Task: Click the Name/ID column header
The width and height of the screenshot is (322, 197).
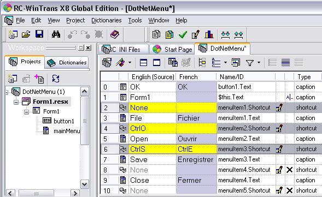Action: [245, 77]
